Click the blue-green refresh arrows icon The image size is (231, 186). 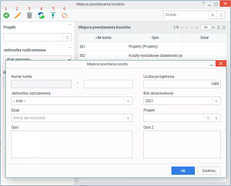coord(41,15)
